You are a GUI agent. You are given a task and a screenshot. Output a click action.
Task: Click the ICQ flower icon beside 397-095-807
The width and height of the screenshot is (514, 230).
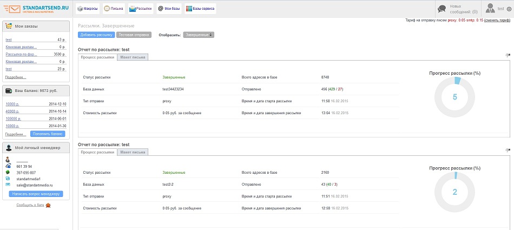click(x=8, y=173)
